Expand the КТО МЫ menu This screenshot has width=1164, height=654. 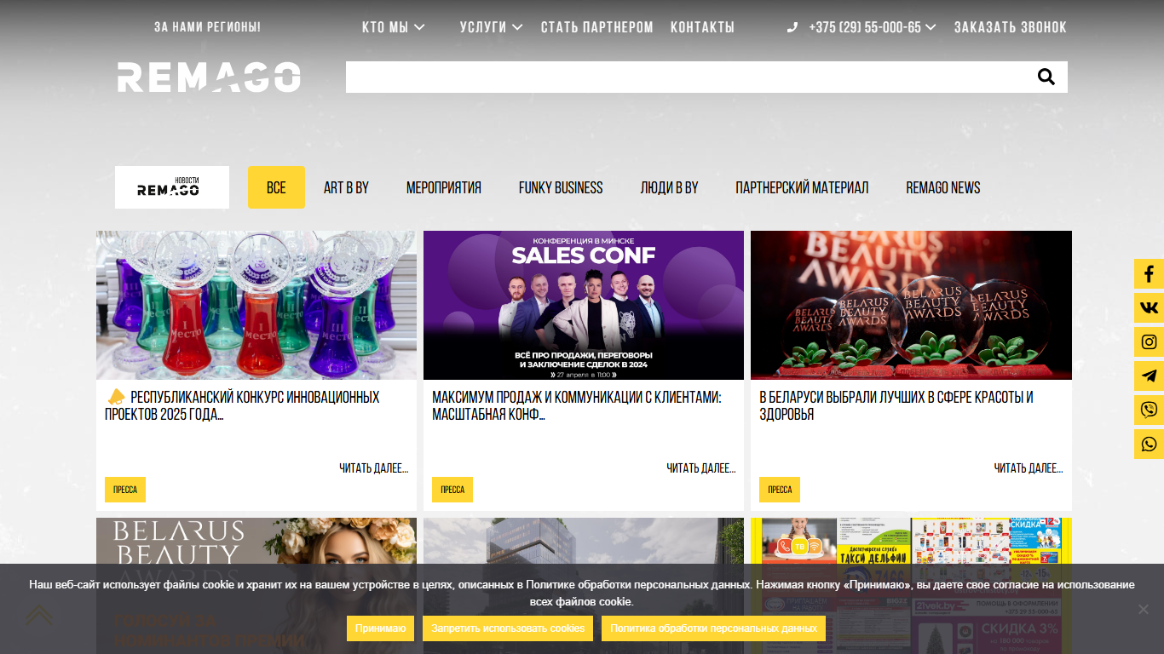393,27
